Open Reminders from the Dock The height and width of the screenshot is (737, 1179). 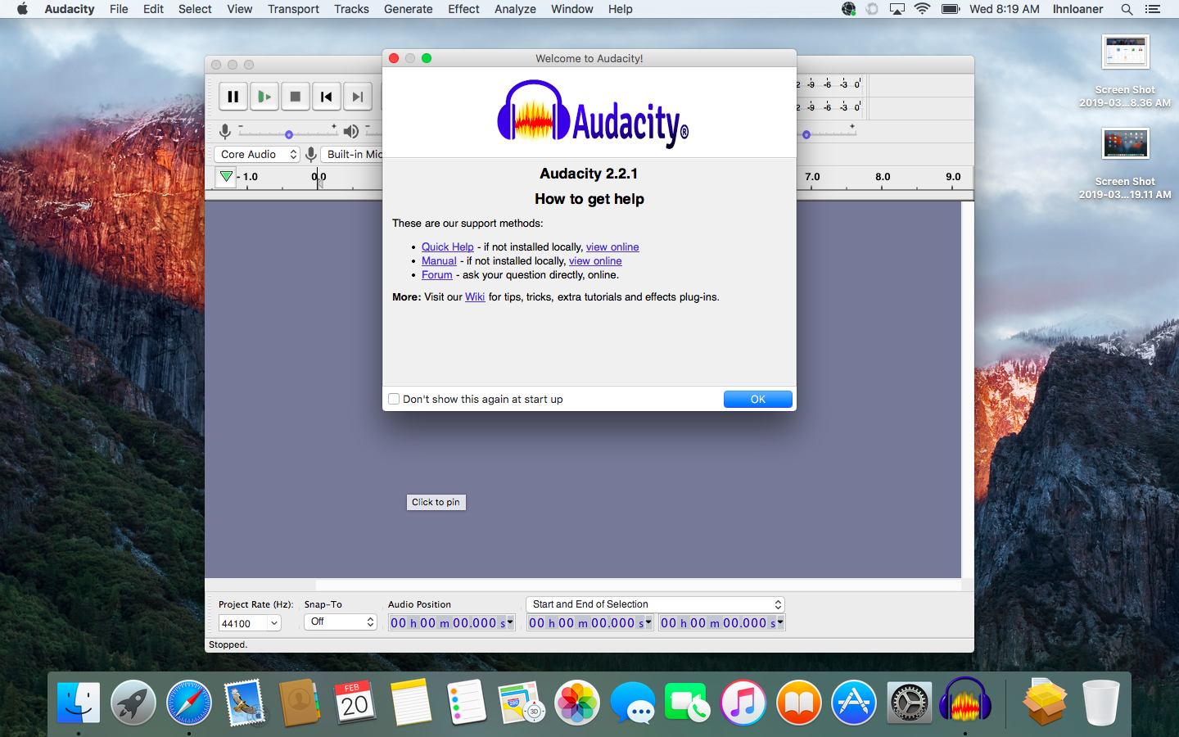467,703
